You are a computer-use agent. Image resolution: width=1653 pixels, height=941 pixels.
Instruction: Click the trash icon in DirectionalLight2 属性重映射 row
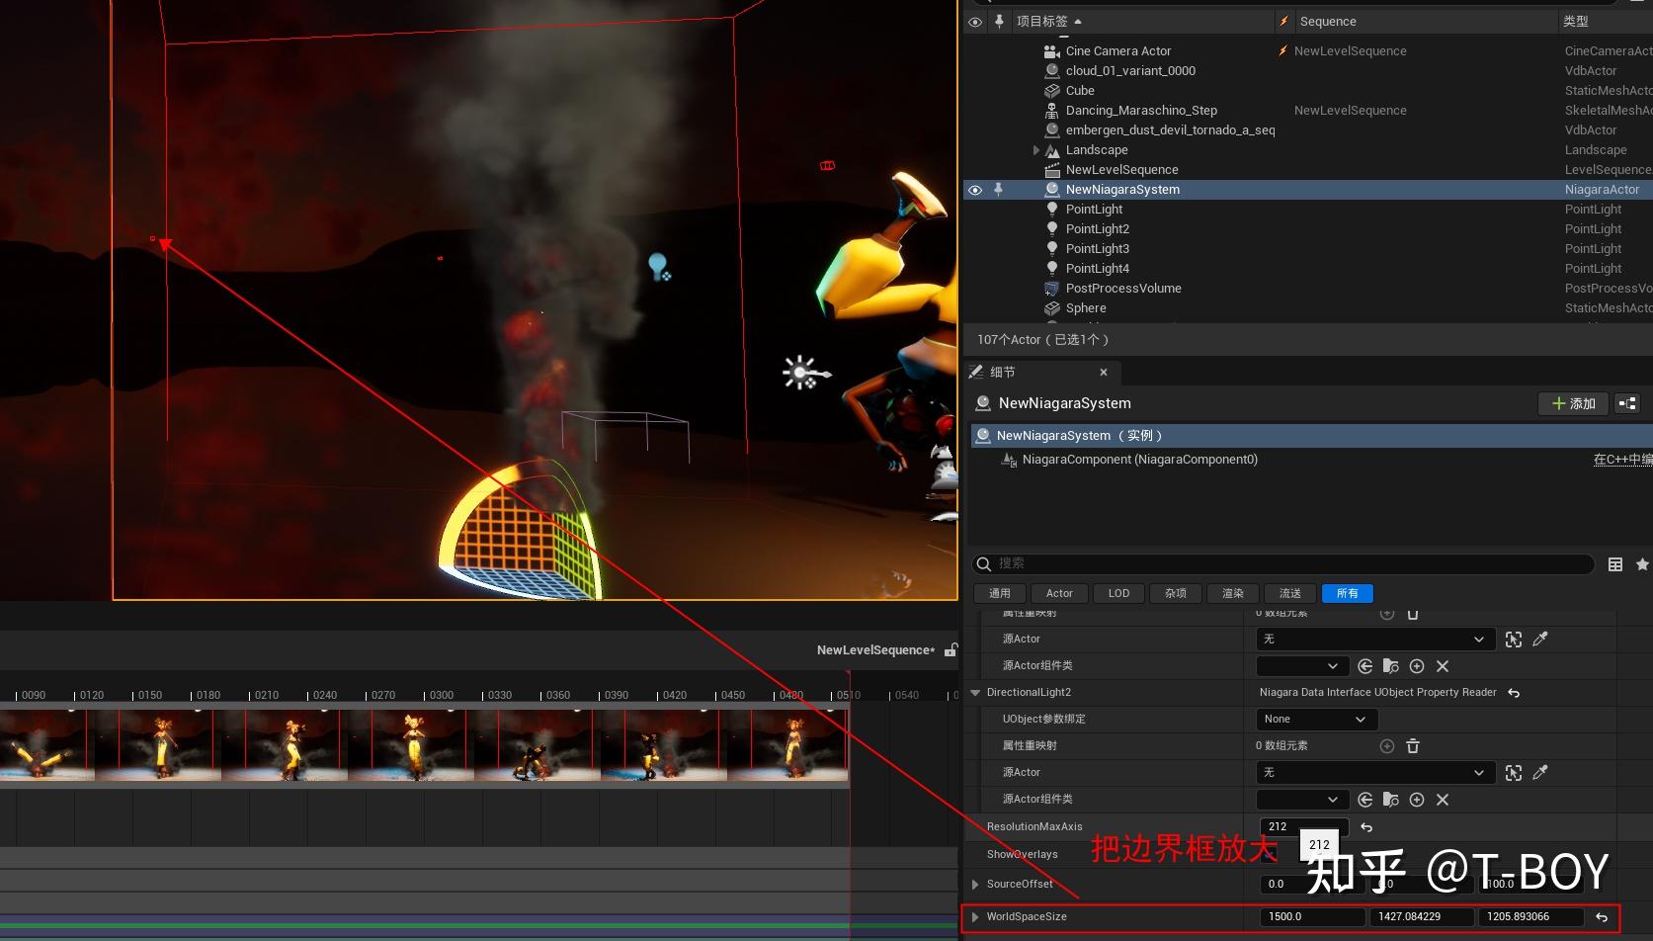click(1413, 746)
